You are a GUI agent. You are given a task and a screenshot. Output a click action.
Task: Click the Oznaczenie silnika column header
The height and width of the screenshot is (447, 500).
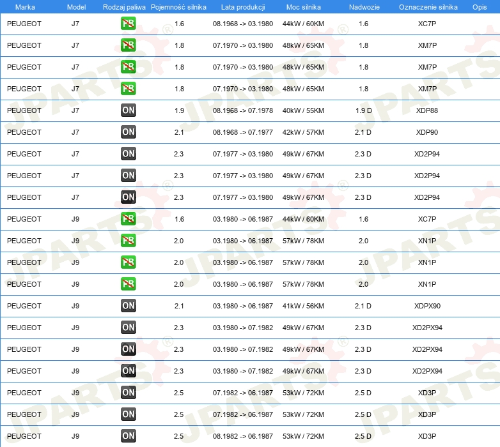[428, 7]
